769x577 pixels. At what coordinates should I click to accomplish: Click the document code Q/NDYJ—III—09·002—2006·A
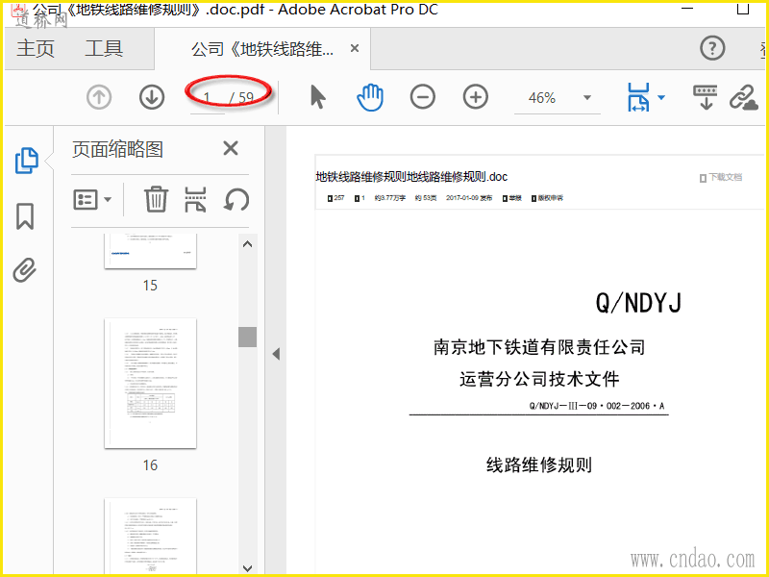[597, 406]
